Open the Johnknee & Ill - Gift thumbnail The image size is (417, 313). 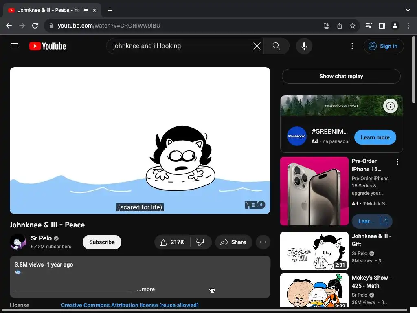[x=314, y=251]
